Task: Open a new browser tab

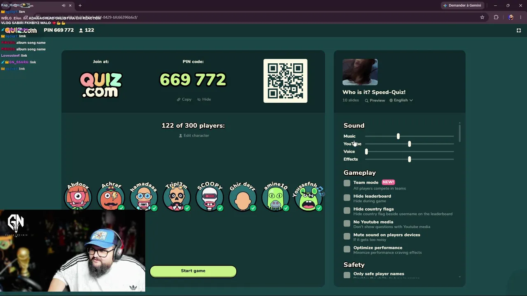Action: click(x=80, y=5)
